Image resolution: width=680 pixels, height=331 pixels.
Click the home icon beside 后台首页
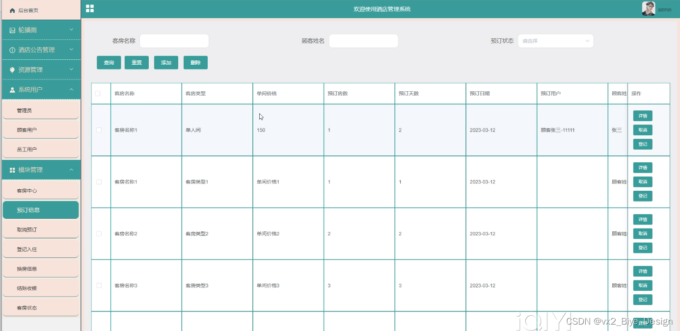pos(12,10)
